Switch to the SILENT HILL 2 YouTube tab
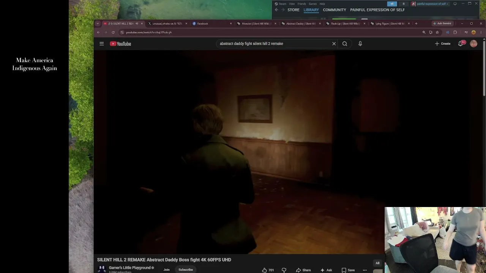Viewport: 486px width, 273px height. pyautogui.click(x=121, y=24)
